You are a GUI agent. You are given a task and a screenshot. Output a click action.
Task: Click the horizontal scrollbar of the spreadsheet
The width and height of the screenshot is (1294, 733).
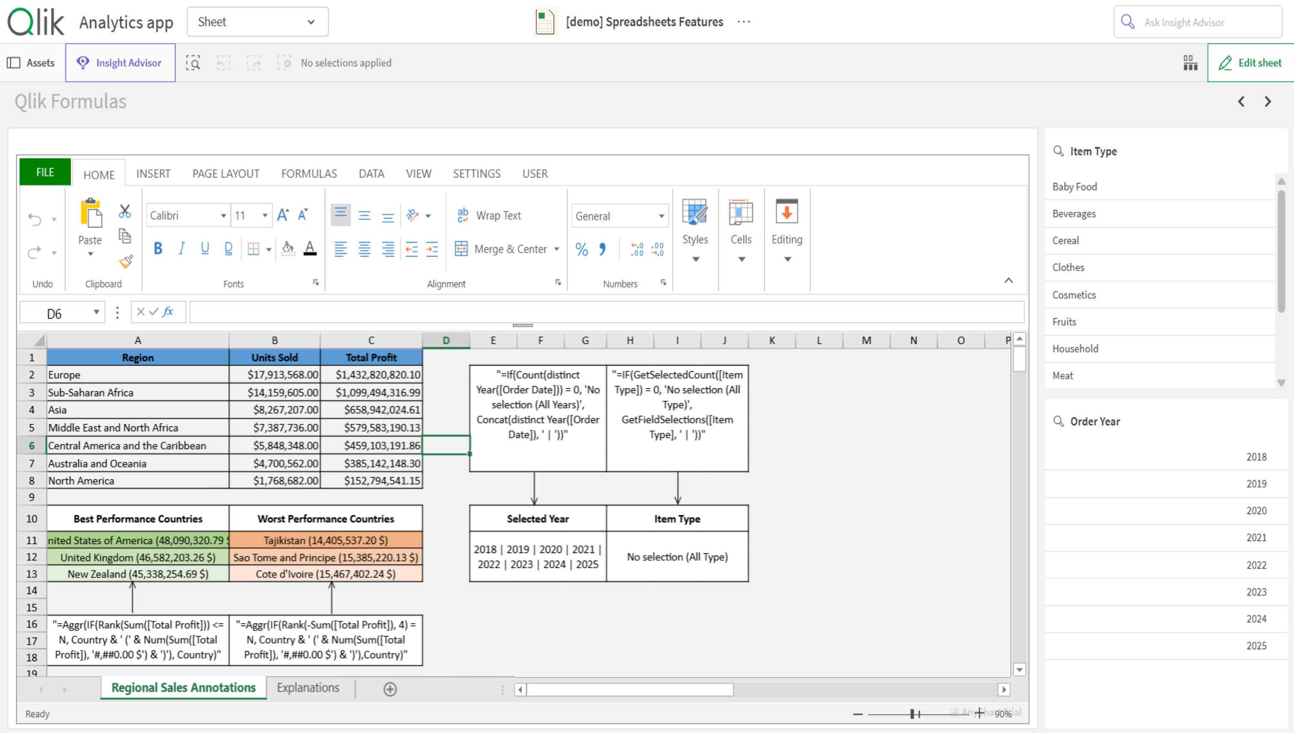tap(629, 690)
